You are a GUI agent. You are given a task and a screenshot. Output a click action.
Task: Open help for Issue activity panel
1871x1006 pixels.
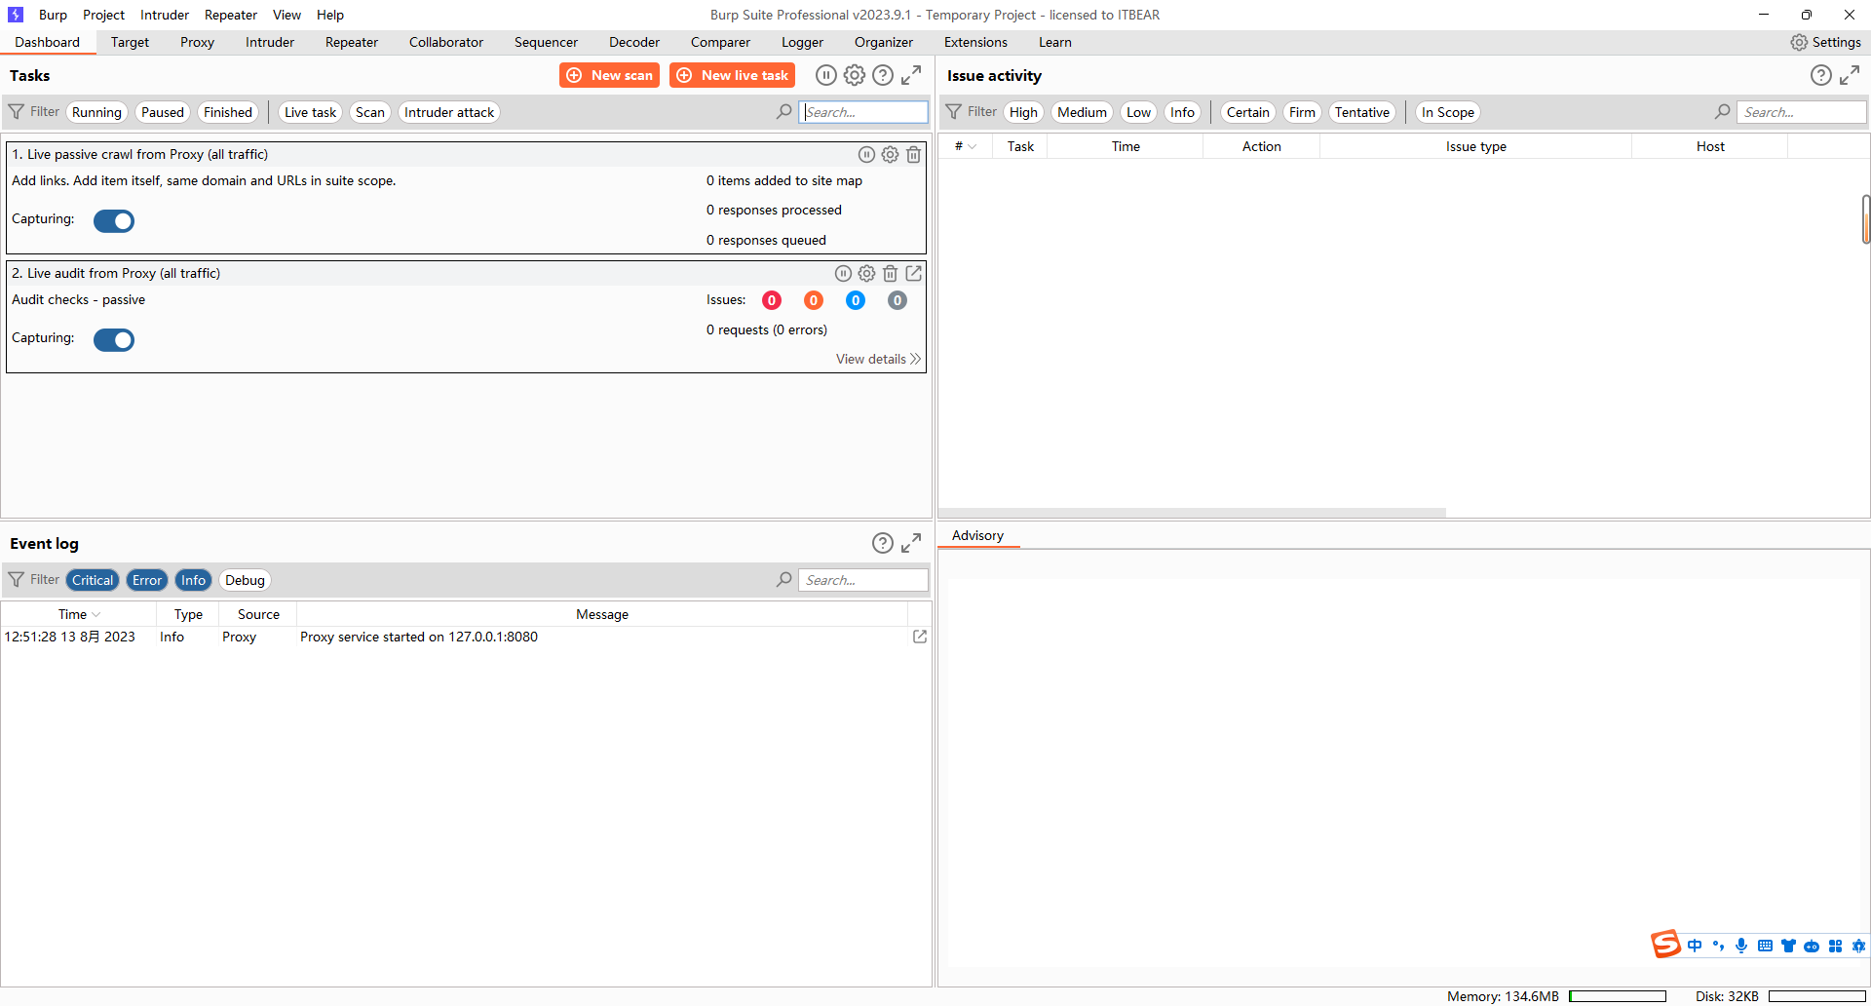tap(1820, 75)
